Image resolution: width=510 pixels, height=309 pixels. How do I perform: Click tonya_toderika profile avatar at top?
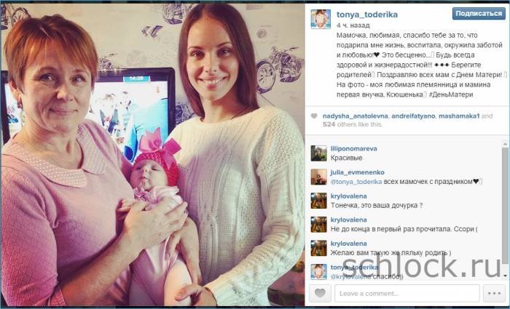point(321,19)
